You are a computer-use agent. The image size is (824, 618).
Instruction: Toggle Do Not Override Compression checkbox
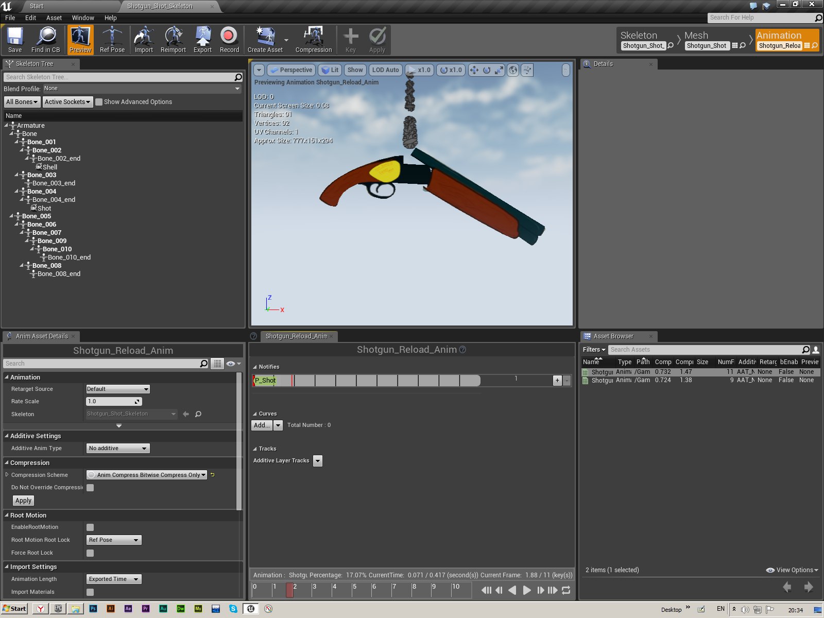[90, 488]
